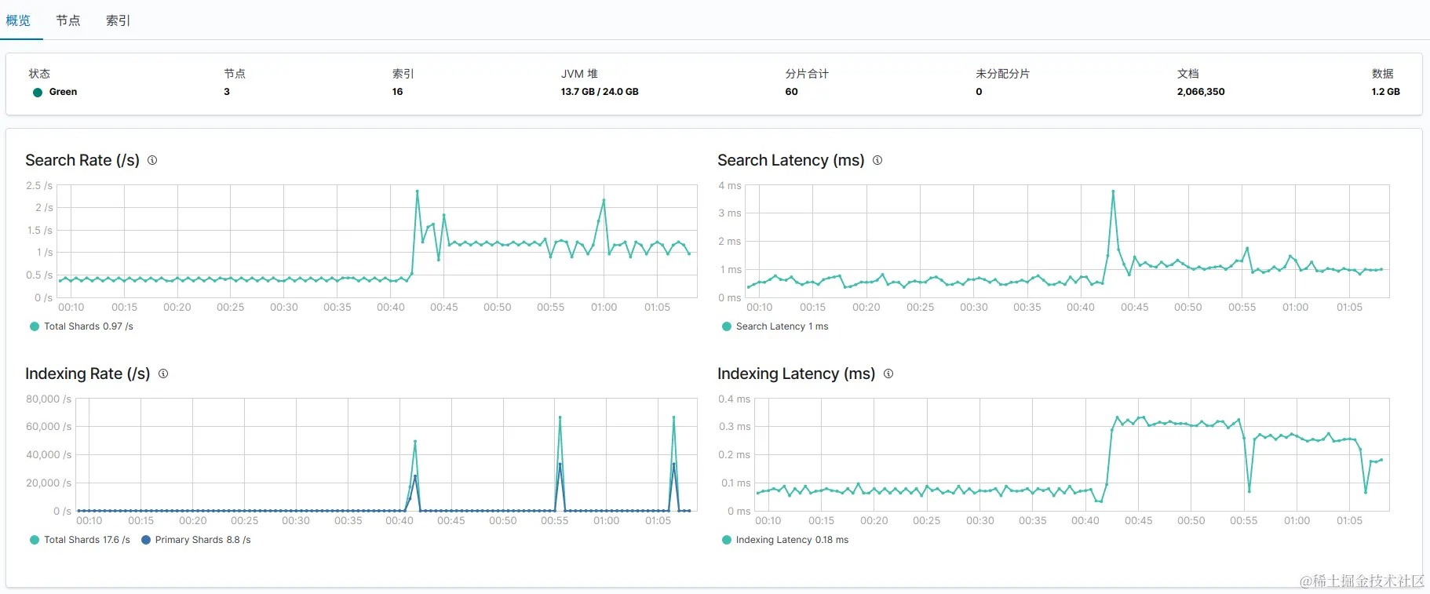Switch to the 节点 tab
Screen dimensions: 1430x594
[x=68, y=20]
